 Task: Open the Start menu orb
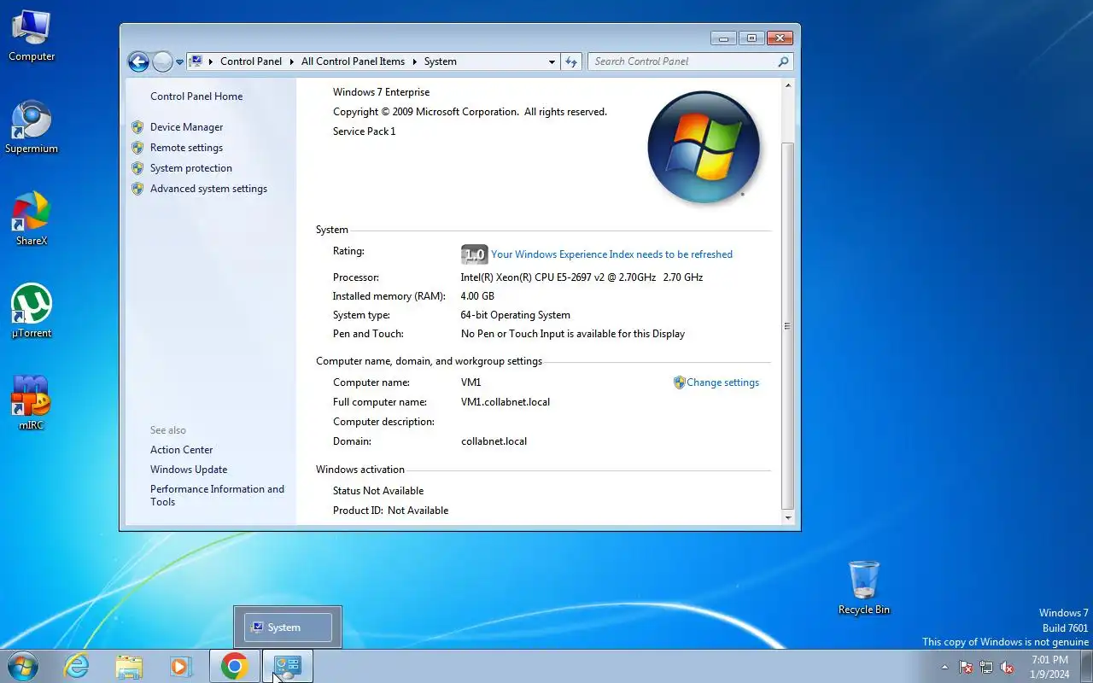pyautogui.click(x=22, y=666)
